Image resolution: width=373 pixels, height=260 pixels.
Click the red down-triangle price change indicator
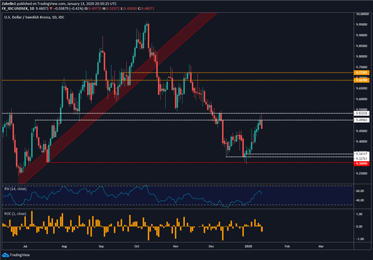coord(51,9)
